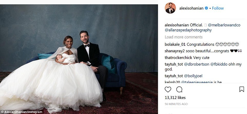Open the alexisohanian profile avatar
This screenshot has width=247, height=114.
click(170, 8)
